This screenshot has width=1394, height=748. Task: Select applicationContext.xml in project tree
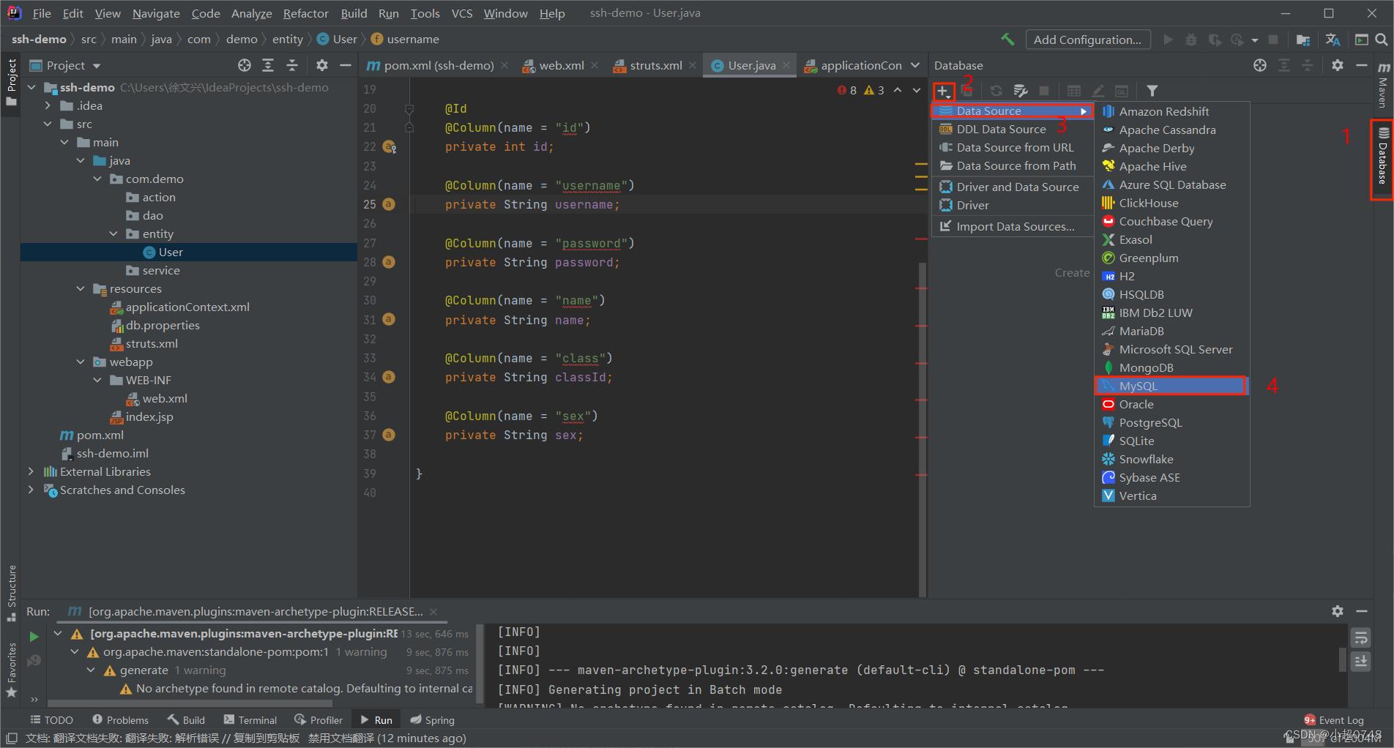[187, 307]
